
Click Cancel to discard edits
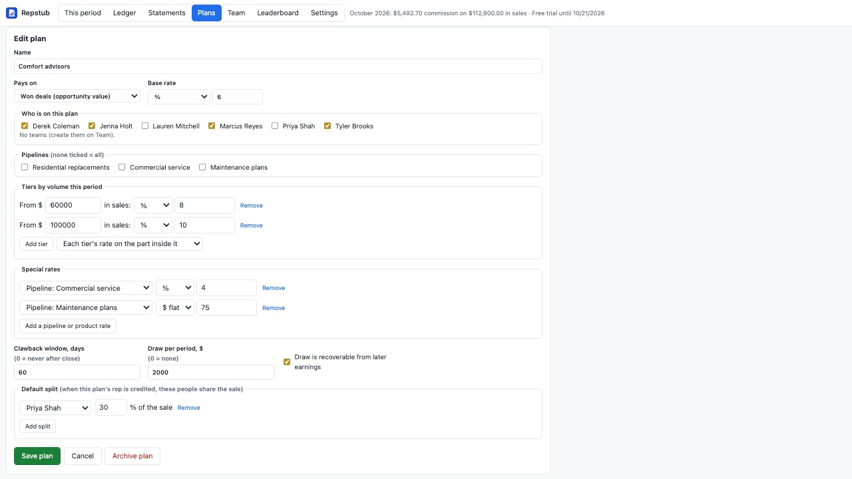(83, 456)
